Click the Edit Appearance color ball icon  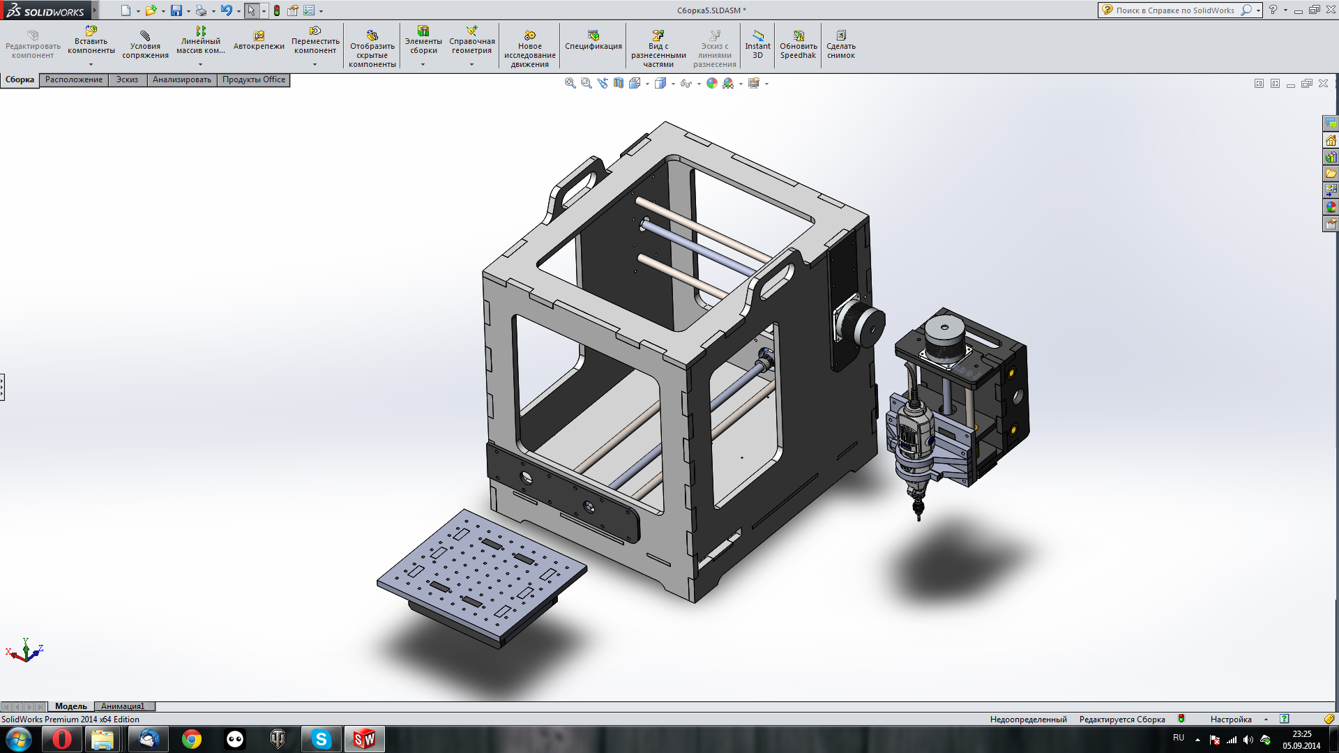(712, 83)
